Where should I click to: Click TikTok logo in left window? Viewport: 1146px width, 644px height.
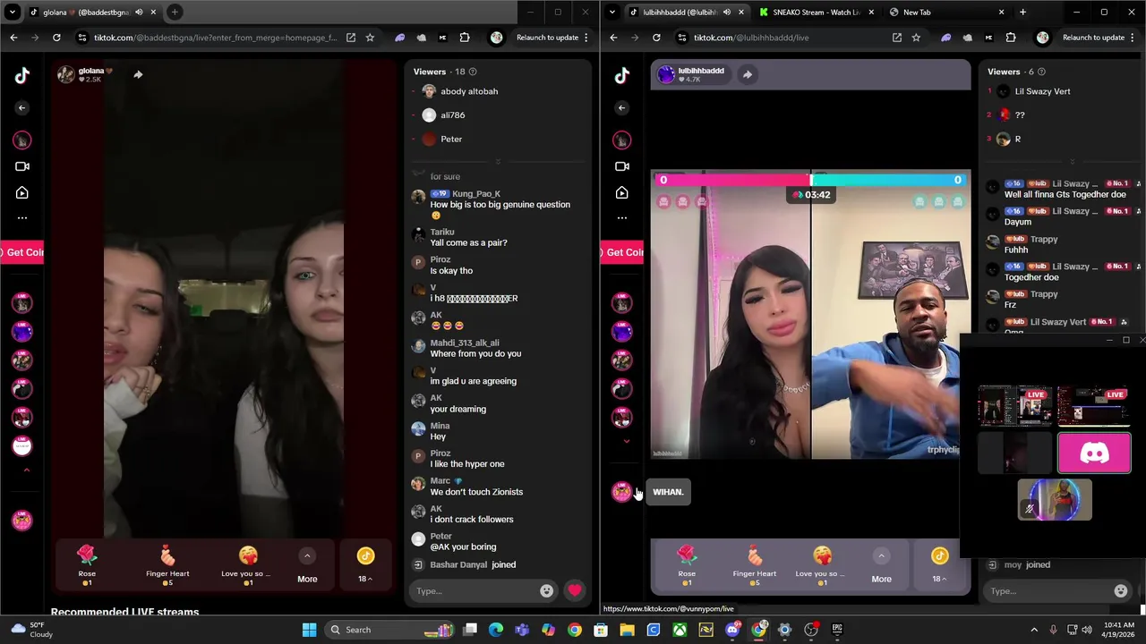tap(22, 76)
